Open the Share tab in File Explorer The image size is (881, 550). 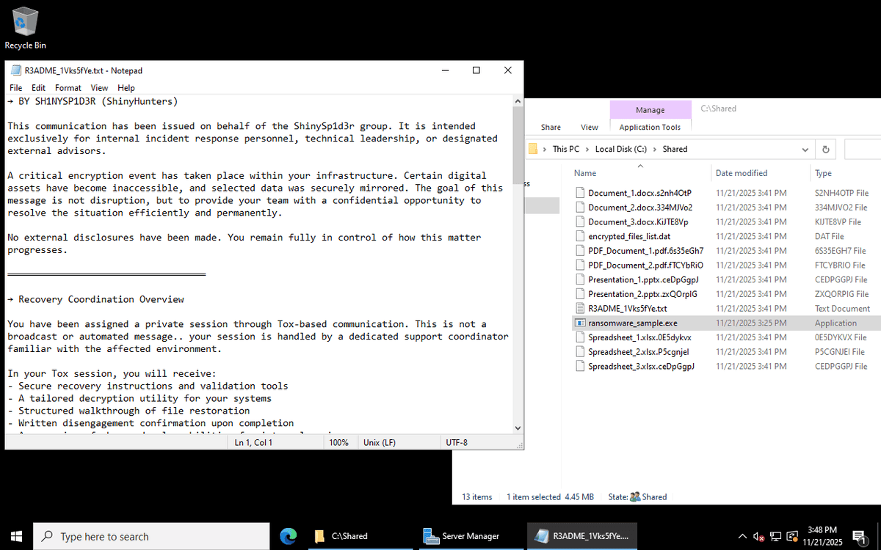(x=551, y=127)
